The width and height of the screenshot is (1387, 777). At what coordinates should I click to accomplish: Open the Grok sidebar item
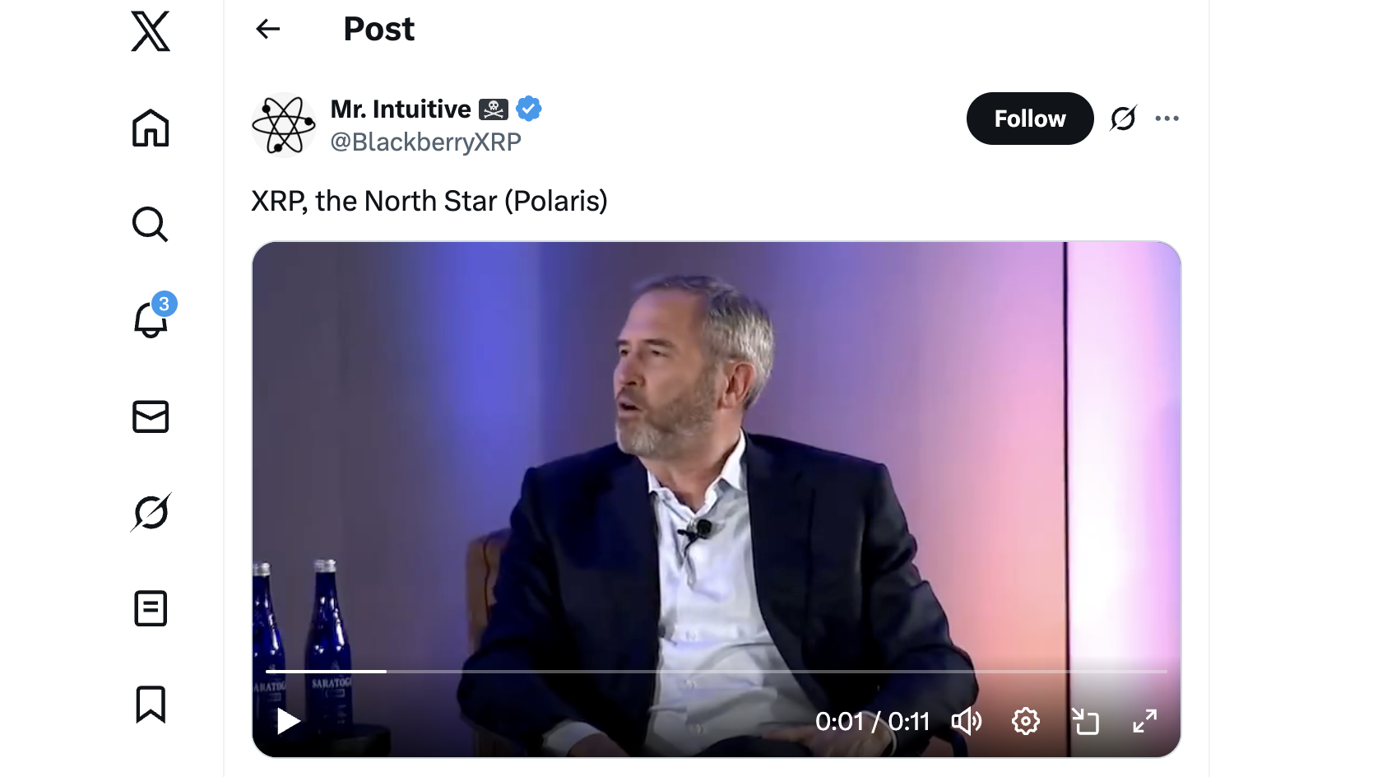point(150,512)
